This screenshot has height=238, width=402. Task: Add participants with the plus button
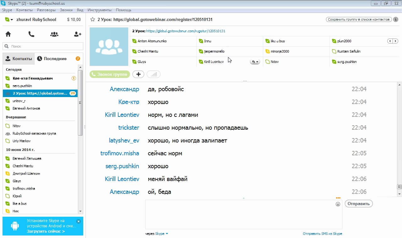[x=138, y=74]
